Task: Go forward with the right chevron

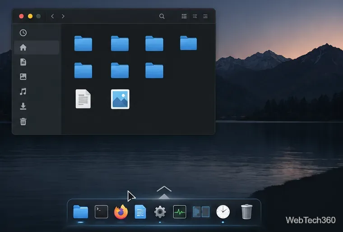Action: (63, 16)
